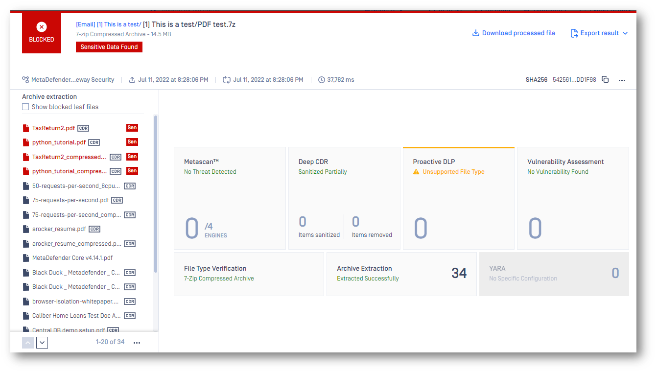Click the download icon beside Download processed file
This screenshot has width=657, height=373.
pyautogui.click(x=475, y=33)
